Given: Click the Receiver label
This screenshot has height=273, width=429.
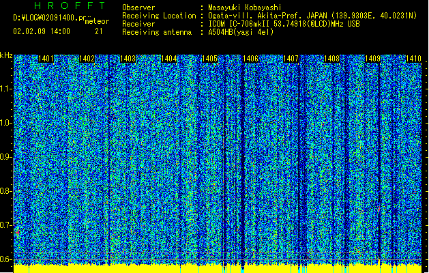Looking at the screenshot, I should (138, 24).
